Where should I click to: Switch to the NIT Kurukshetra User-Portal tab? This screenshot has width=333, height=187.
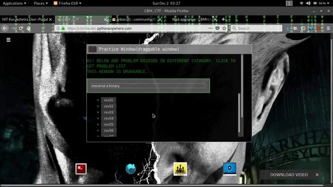tap(25, 20)
